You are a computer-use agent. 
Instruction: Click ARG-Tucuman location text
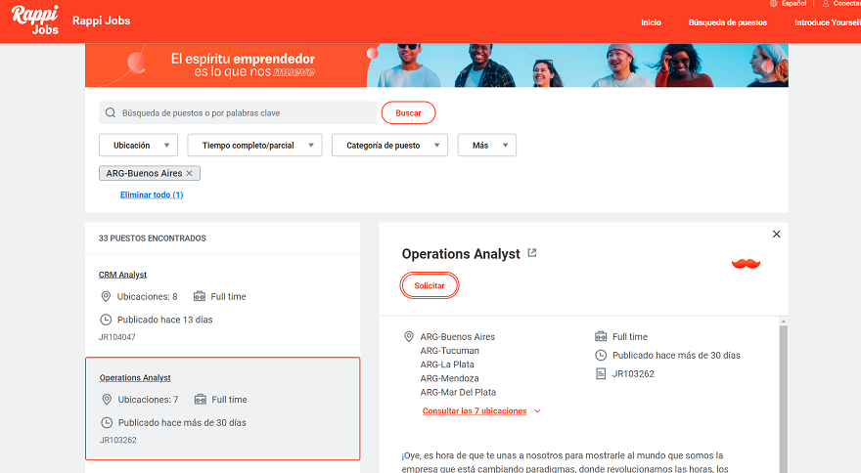pyautogui.click(x=450, y=351)
